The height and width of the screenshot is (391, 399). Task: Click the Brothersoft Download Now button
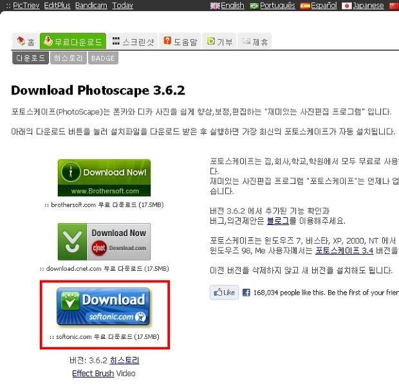[104, 177]
